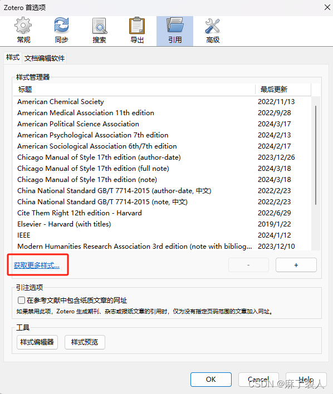Select Elsevier - Harvard (with titles) style
The height and width of the screenshot is (394, 333).
[162, 224]
